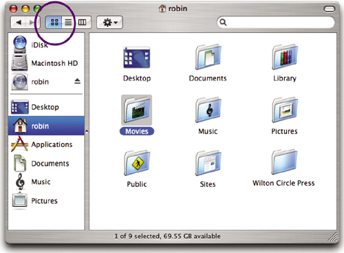The width and height of the screenshot is (344, 253).
Task: Select the Documents folder in main pane
Action: point(208,57)
